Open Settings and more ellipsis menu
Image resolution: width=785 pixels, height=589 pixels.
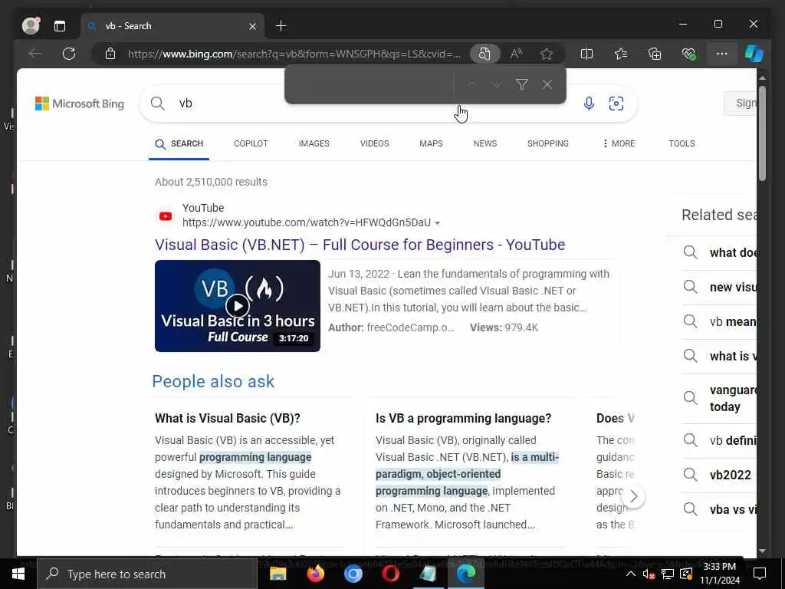pos(721,54)
